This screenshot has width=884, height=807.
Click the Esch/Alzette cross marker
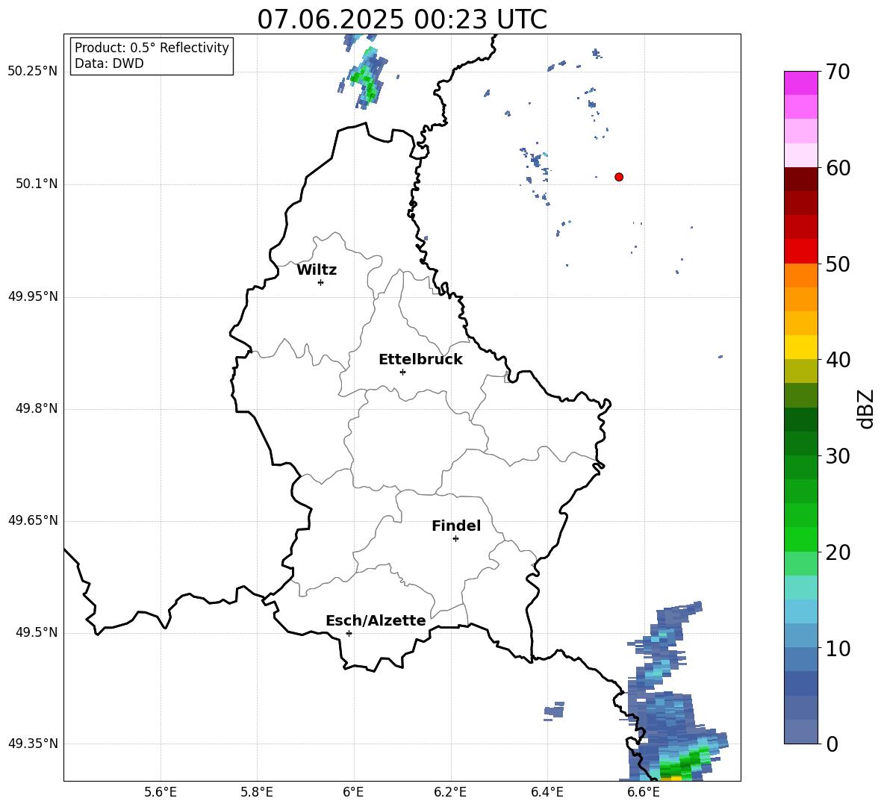coord(349,633)
